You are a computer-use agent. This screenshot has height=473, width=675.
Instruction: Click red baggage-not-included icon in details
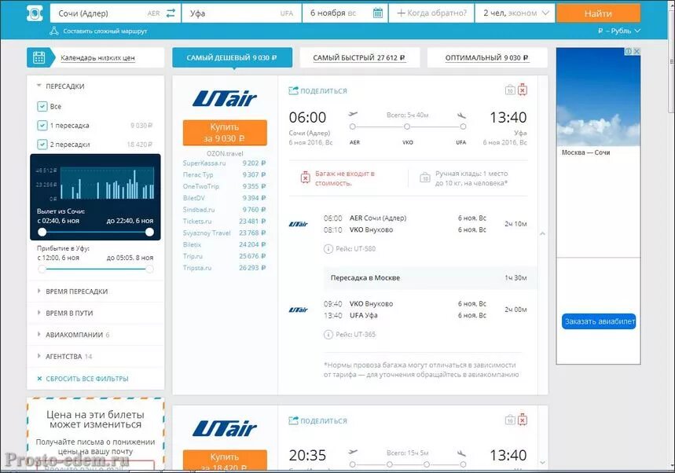[305, 177]
